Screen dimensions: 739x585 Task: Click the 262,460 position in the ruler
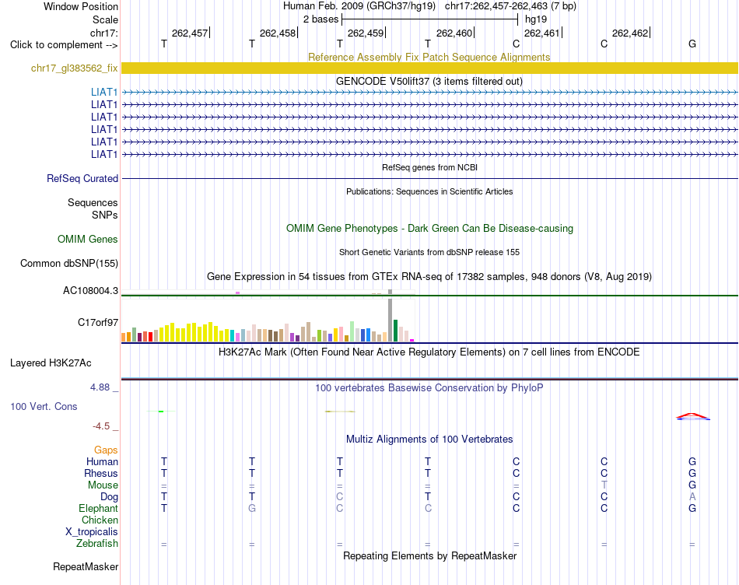pos(454,33)
